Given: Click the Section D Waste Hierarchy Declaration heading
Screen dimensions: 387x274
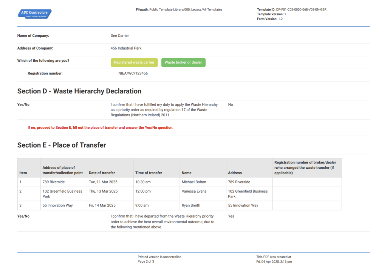Looking at the screenshot, I should pos(79,91).
